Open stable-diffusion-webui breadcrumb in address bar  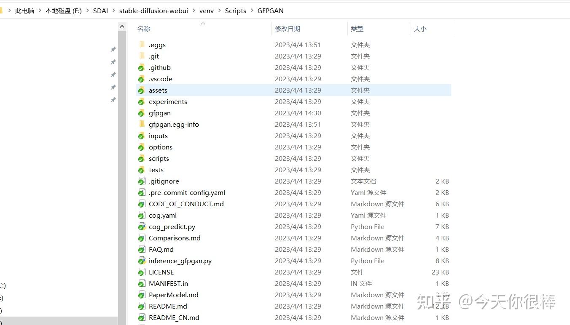click(x=154, y=11)
